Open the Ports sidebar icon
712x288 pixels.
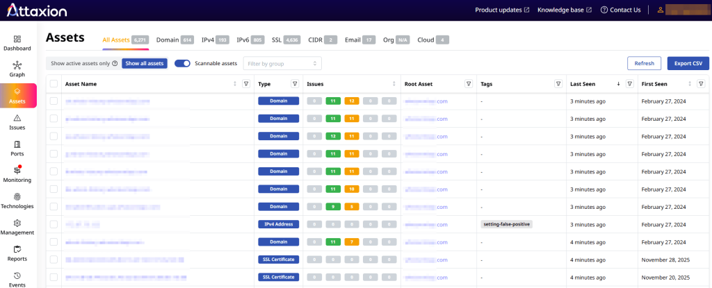[x=17, y=144]
